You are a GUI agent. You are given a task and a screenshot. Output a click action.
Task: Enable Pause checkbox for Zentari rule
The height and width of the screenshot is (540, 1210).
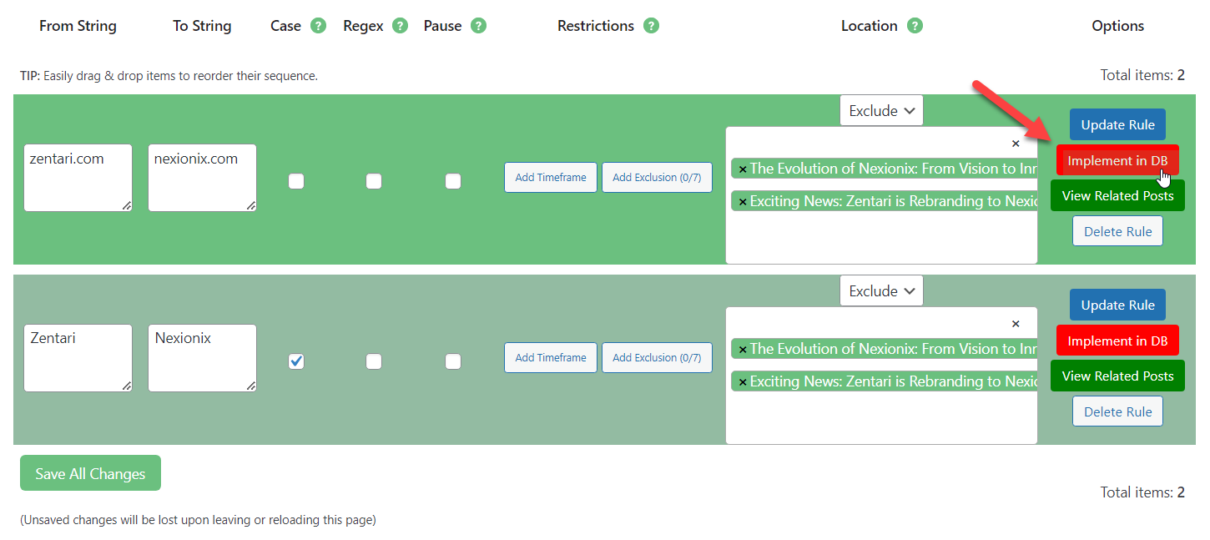coord(453,361)
